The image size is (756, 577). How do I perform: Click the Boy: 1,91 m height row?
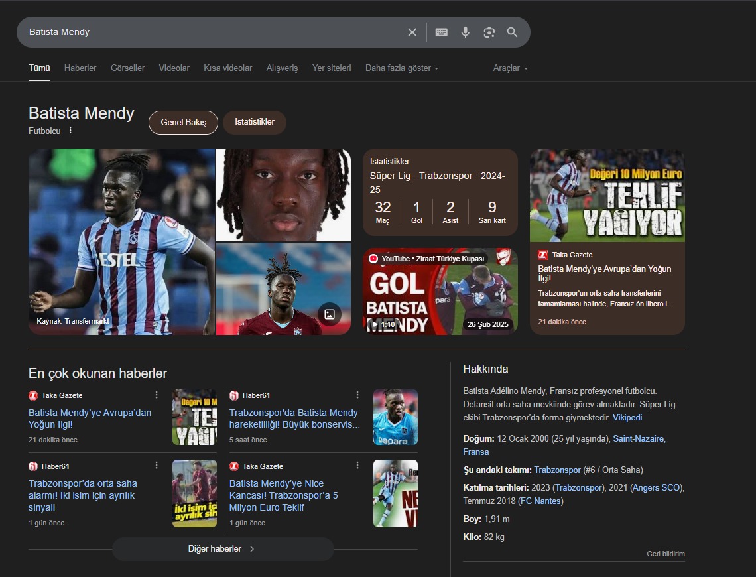(487, 519)
